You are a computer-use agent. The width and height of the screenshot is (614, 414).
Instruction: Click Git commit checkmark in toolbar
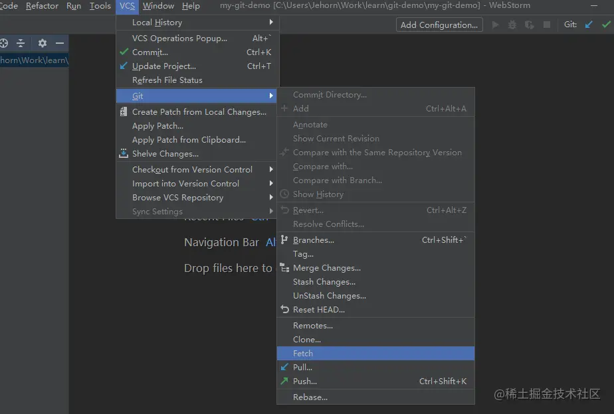(x=606, y=25)
